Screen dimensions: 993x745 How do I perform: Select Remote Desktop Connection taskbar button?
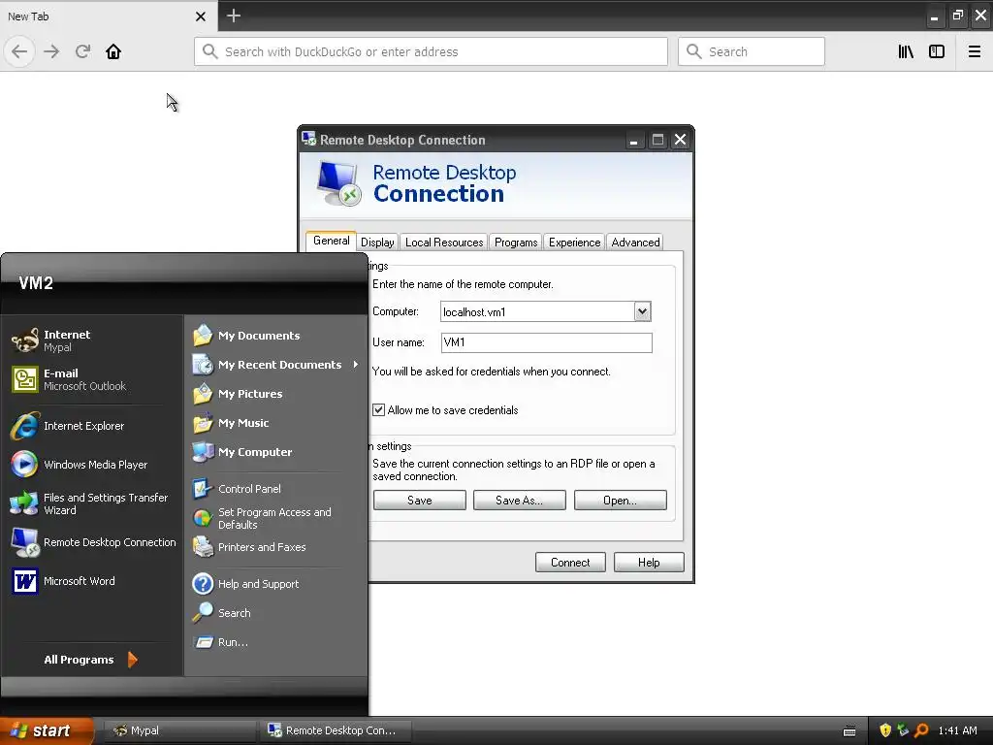pos(336,730)
